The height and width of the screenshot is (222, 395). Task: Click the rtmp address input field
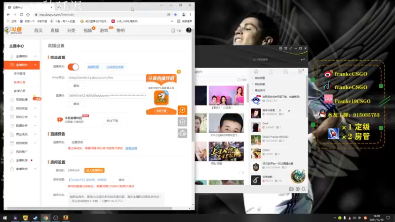(107, 77)
